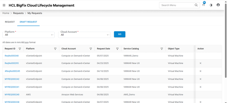Screen dimensions: 227x103
Task: Open the user profile icon
Action: [218, 5]
